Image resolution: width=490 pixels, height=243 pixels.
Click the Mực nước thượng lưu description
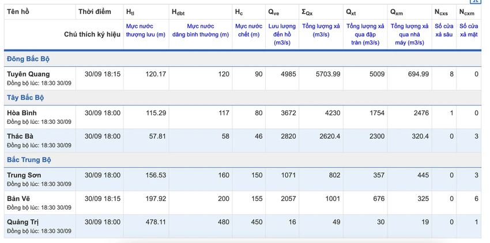[146, 31]
